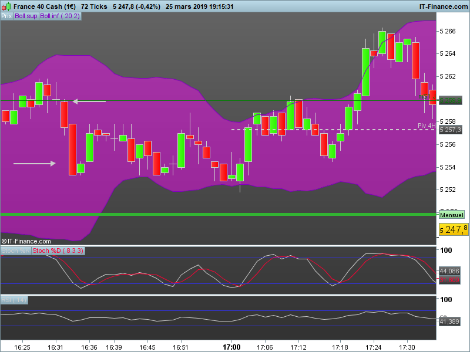Click the 25 mars 2019 19:15:31 timestamp

[199, 6]
